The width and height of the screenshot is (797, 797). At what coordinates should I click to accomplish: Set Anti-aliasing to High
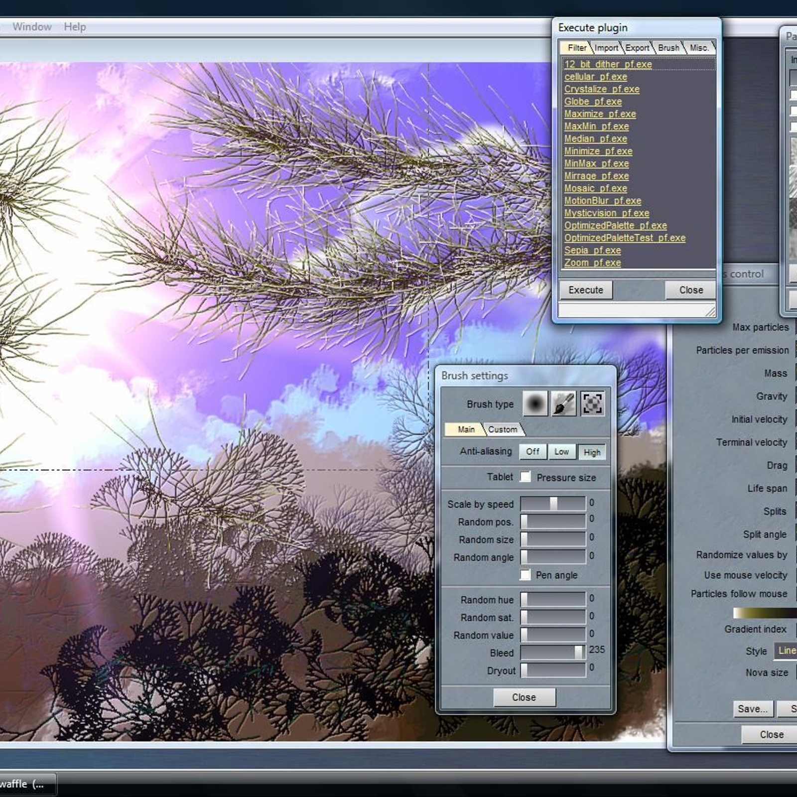point(592,452)
